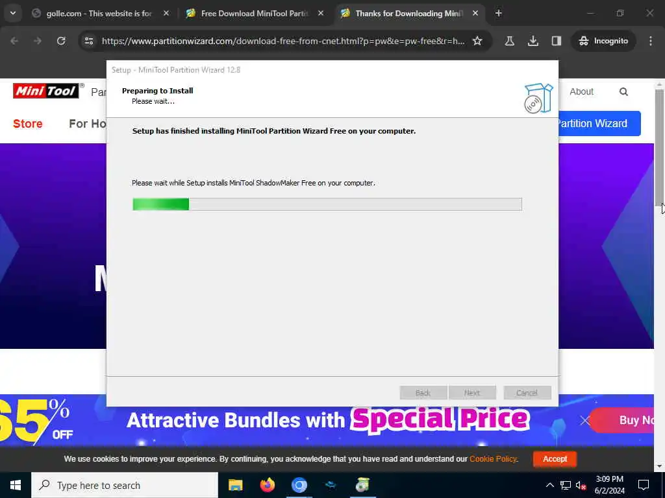This screenshot has width=665, height=498.
Task: Switch to Free Download MiniTool Partition tab
Action: (x=255, y=14)
